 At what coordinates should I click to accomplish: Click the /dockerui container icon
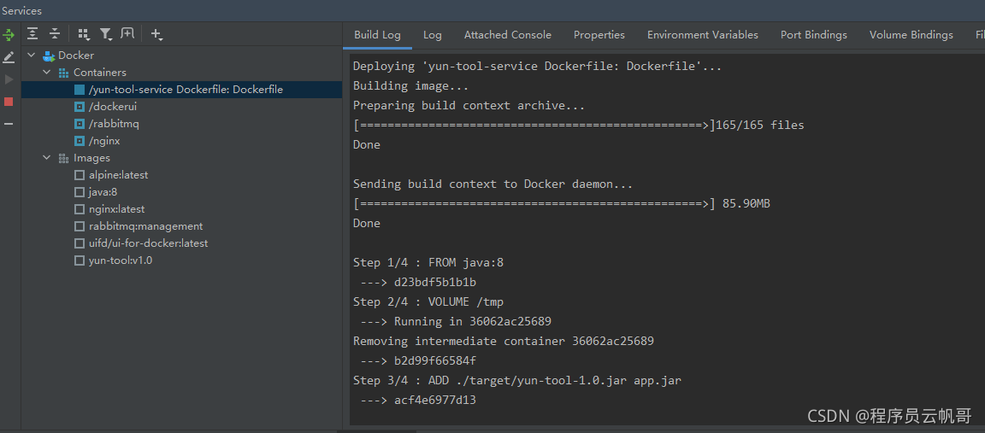[x=80, y=107]
